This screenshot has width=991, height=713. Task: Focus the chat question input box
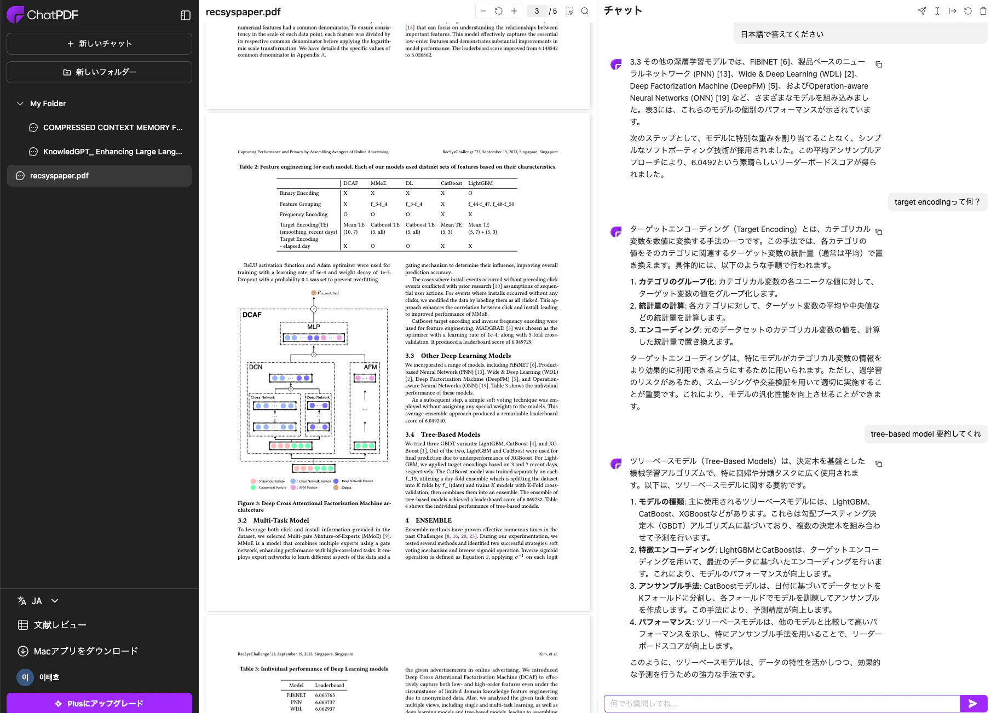coord(782,704)
